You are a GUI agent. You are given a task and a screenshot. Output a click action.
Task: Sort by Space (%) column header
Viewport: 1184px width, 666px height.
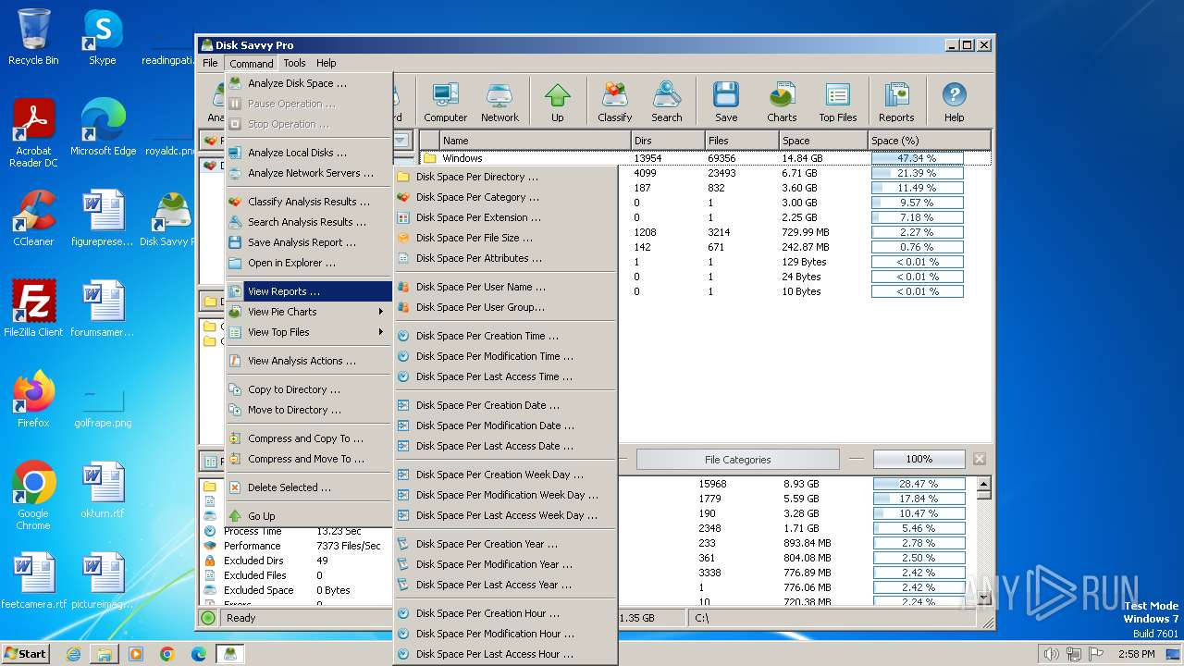[930, 141]
